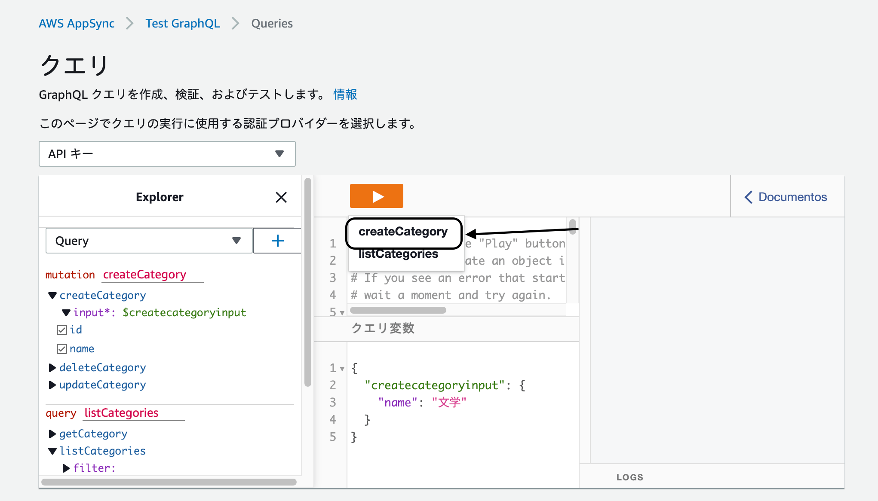878x501 pixels.
Task: Click the Explorer vertical scrollbar
Action: 307,282
